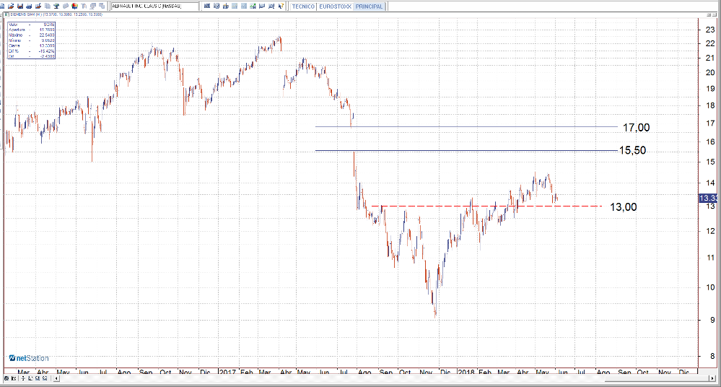Click the save disk toolbar icon
The image size is (721, 387).
coord(19,6)
